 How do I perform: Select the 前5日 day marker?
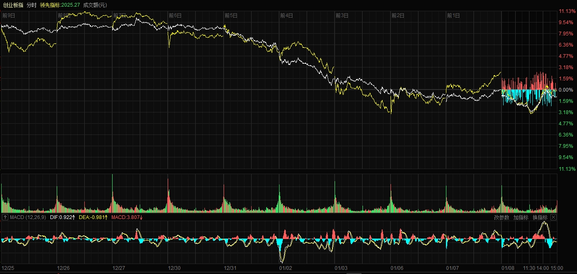(x=231, y=15)
